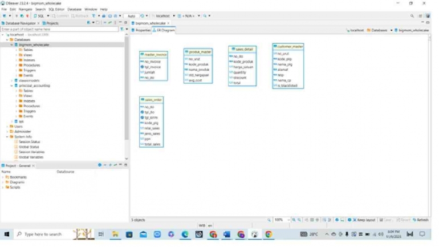The width and height of the screenshot is (439, 247).
Task: Click Project panel settings gear icon
Action: (100, 165)
